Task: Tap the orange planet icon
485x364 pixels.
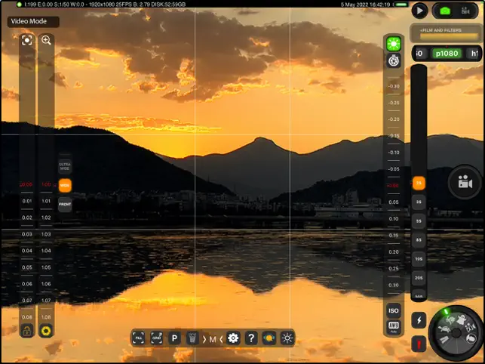Action: point(269,338)
